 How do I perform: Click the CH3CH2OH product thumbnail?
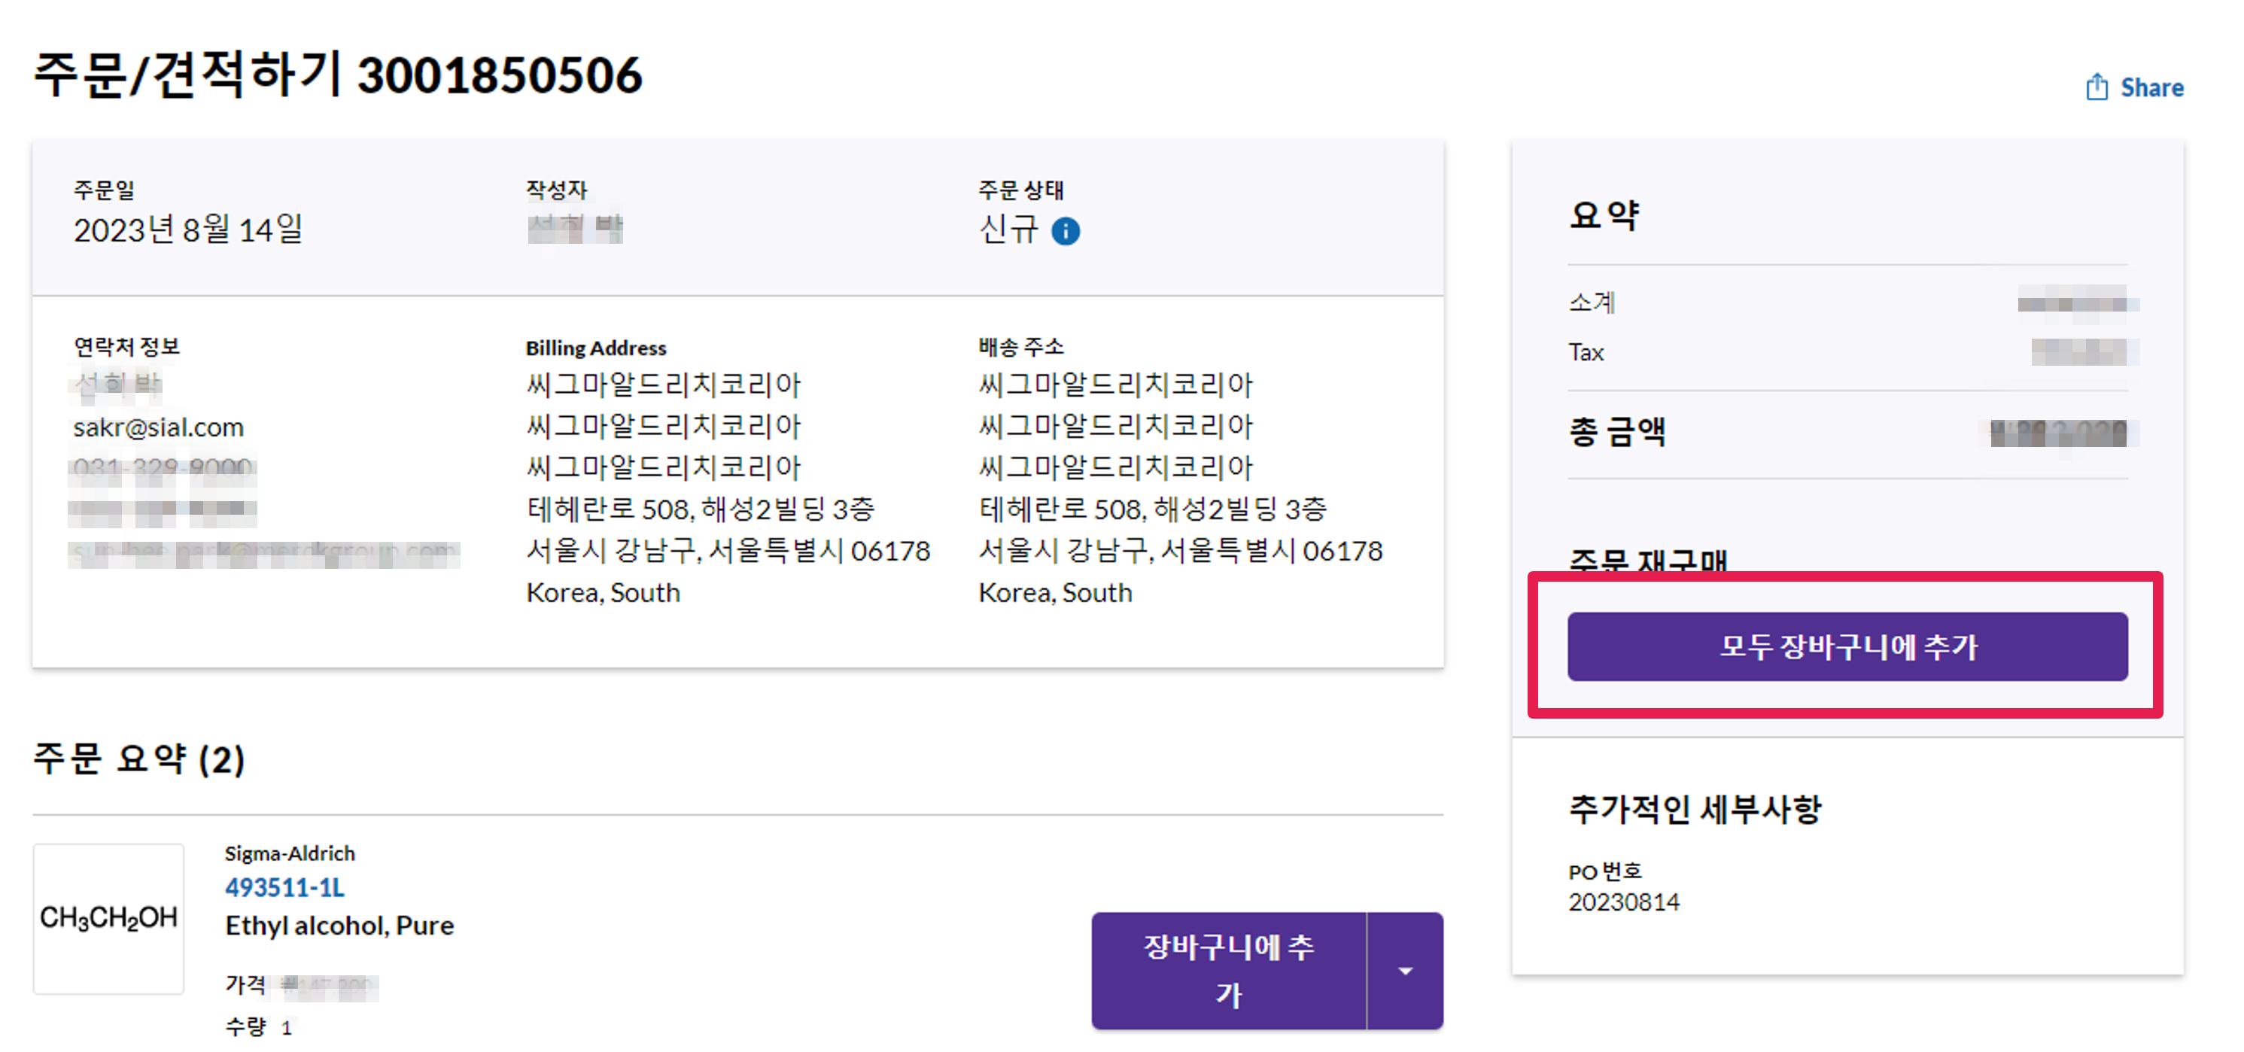pyautogui.click(x=109, y=918)
